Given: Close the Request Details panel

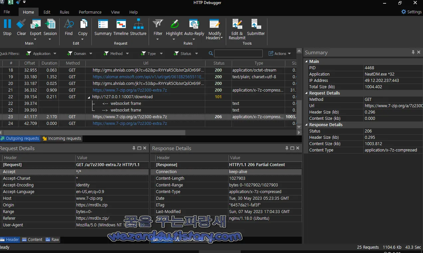Looking at the screenshot, I should pos(145,148).
